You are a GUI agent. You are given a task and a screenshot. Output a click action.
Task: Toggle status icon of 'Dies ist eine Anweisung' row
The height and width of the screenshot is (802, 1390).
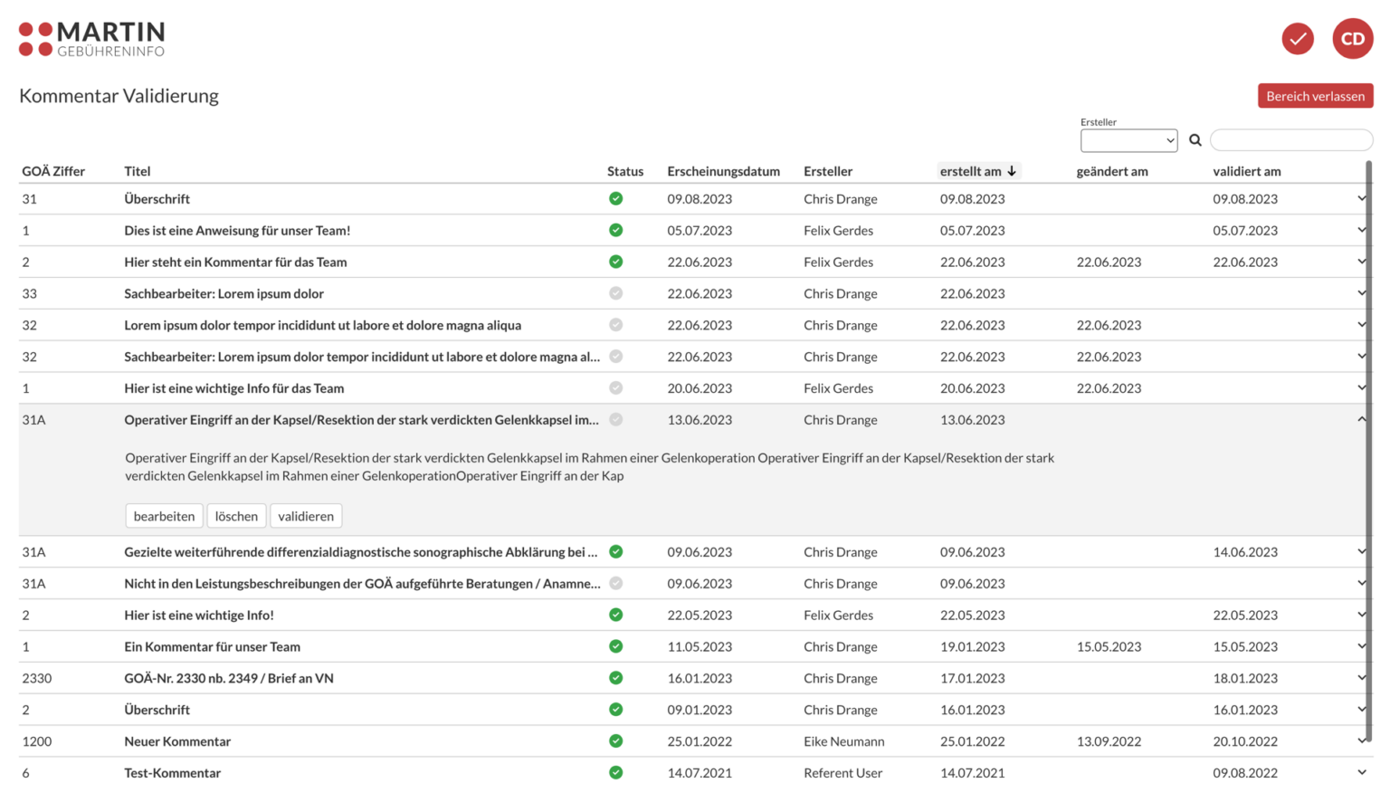click(x=615, y=230)
